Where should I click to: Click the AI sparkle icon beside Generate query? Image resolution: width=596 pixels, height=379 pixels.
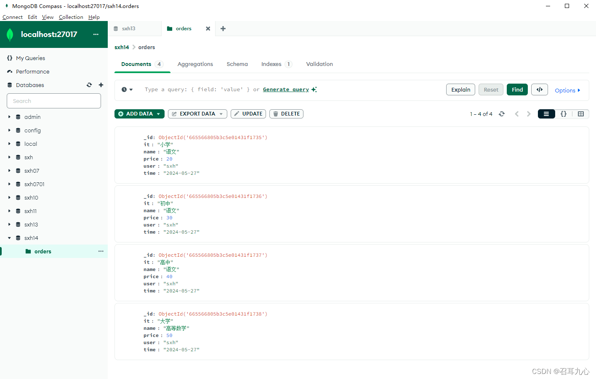coord(314,89)
